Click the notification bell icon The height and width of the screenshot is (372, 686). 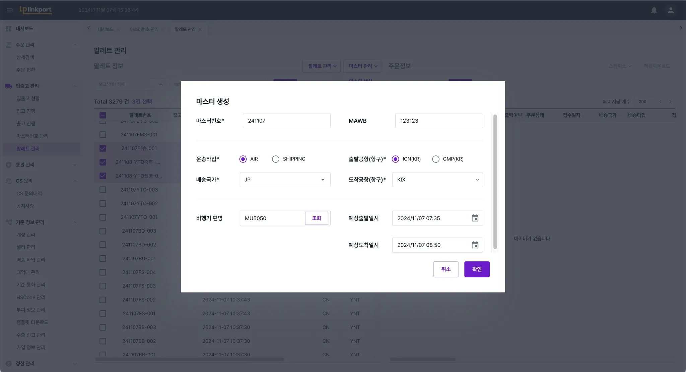click(654, 10)
